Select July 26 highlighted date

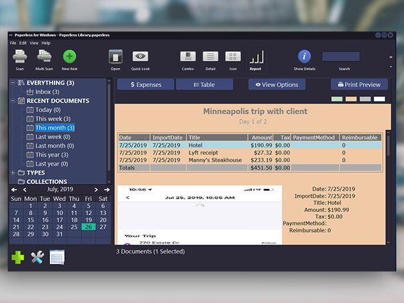pyautogui.click(x=88, y=227)
